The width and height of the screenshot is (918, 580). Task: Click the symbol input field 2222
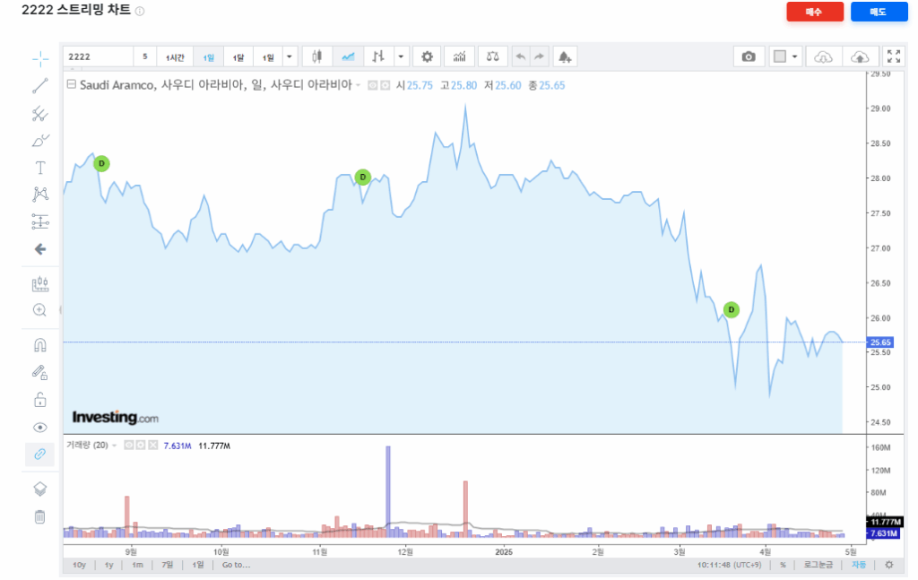tap(98, 56)
